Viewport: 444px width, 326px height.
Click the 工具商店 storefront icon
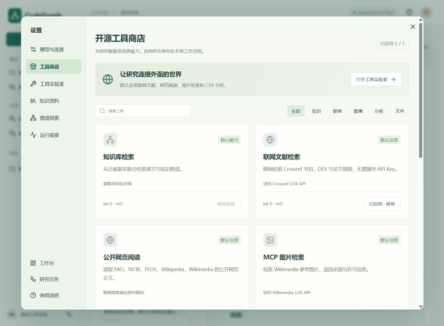33,66
